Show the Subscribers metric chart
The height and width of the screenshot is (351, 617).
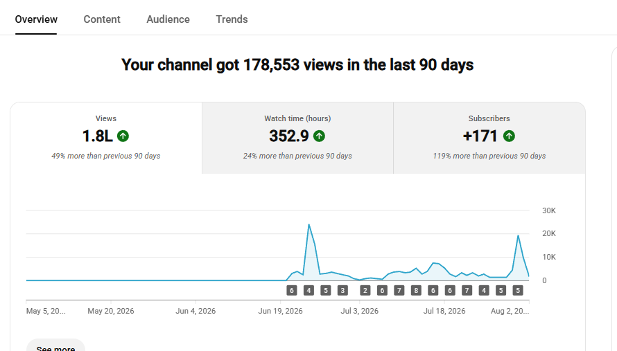coord(489,138)
